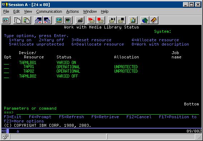This screenshot has height=141, width=203.
Task: Play macro with the black play icon
Action: pyautogui.click(x=112, y=20)
